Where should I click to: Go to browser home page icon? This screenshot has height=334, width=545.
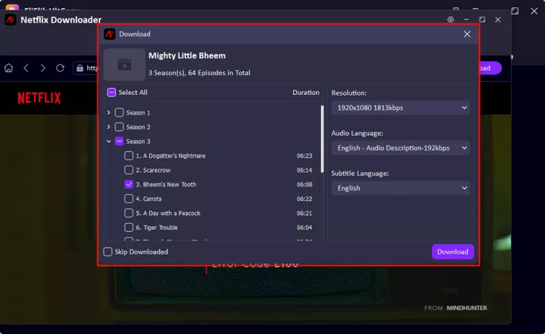pyautogui.click(x=9, y=68)
